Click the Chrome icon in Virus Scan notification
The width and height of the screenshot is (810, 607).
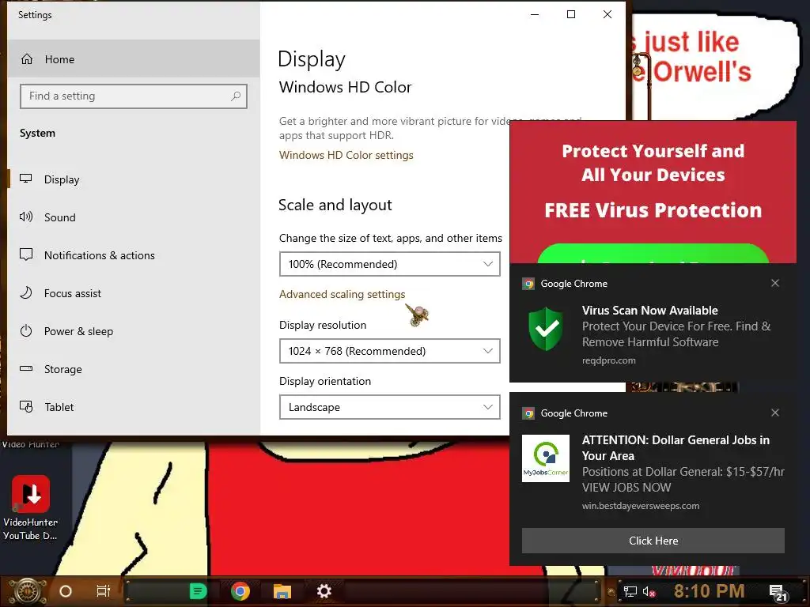point(528,284)
